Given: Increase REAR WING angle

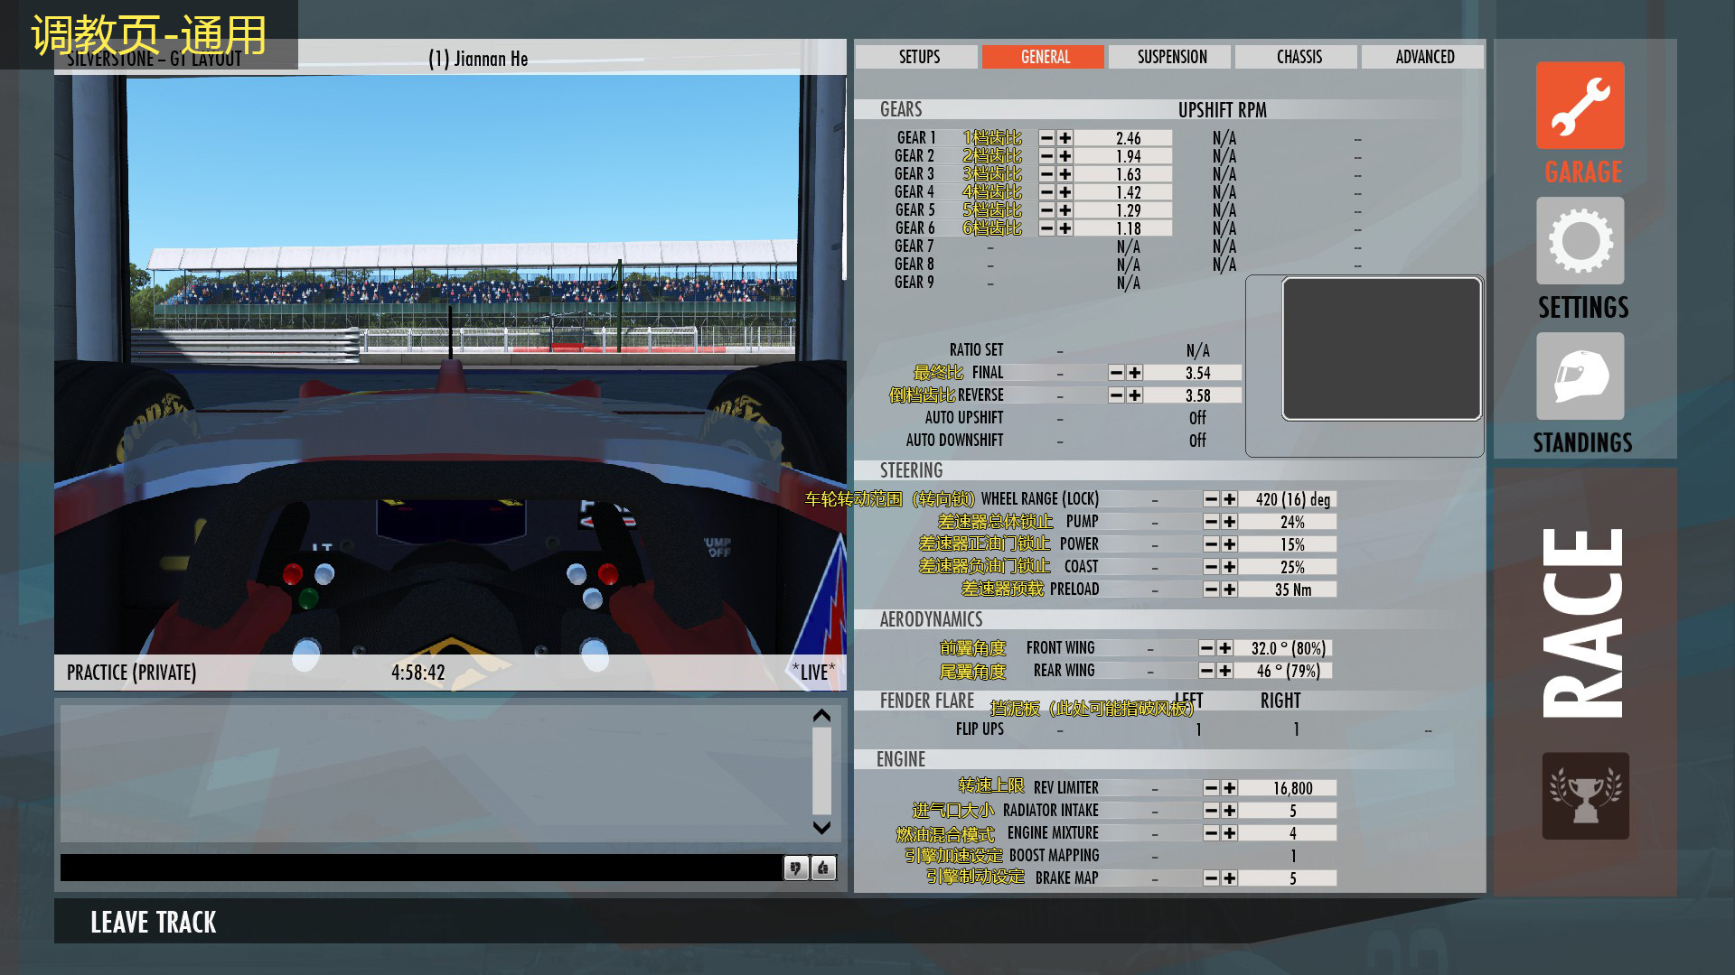Looking at the screenshot, I should tap(1225, 671).
